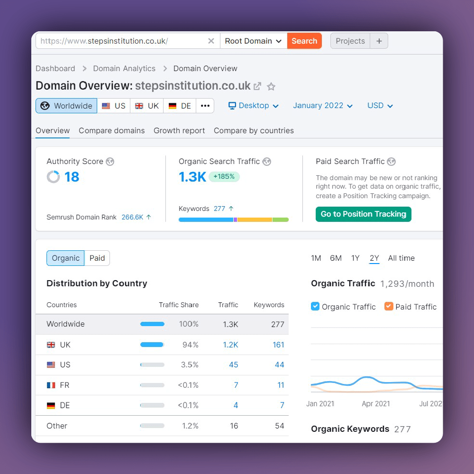474x474 pixels.
Task: Select the Worldwide database
Action: (x=66, y=106)
